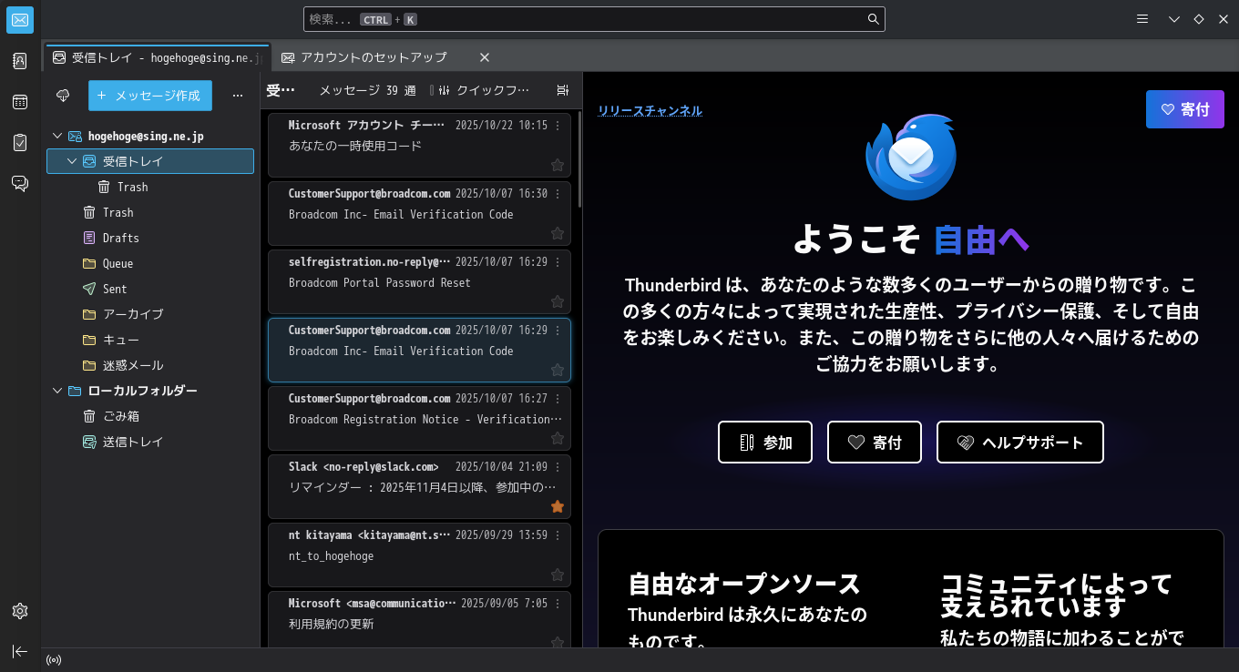The width and height of the screenshot is (1239, 672).
Task: Click the search magnifier icon
Action: pyautogui.click(x=873, y=19)
